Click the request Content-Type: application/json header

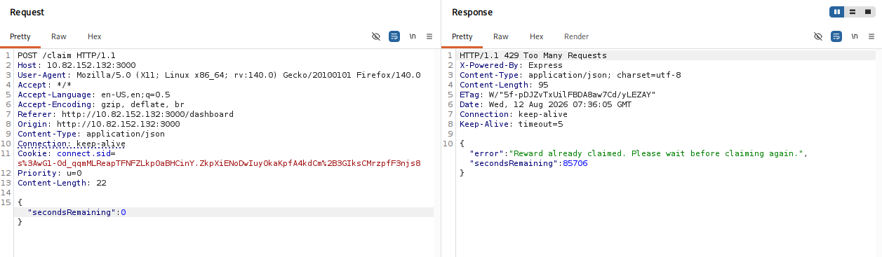pyautogui.click(x=91, y=134)
